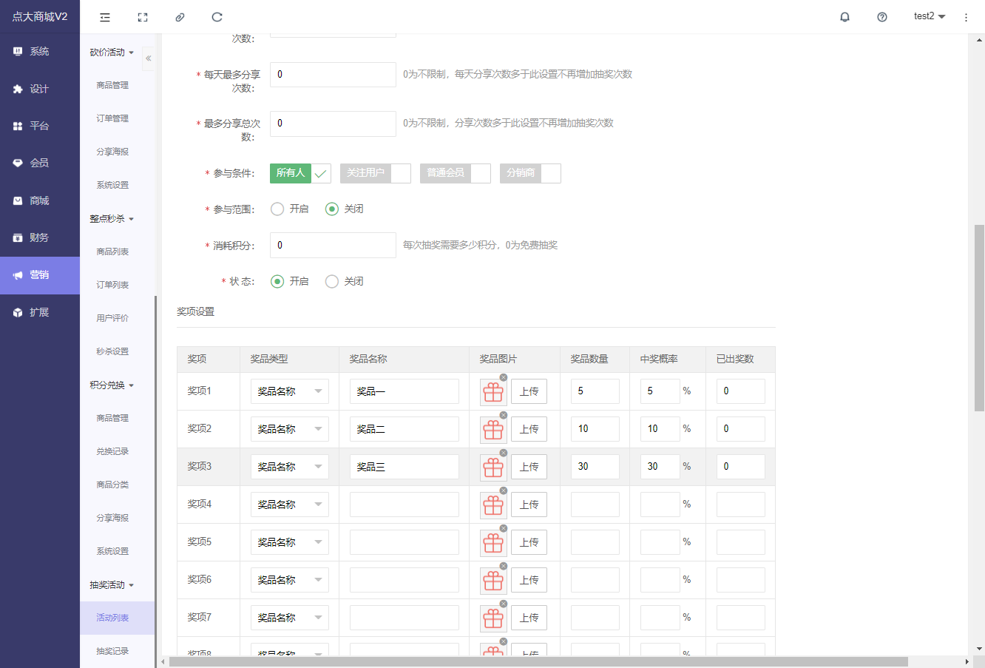Open the 奖品类型 dropdown for 奖项2
This screenshot has width=985, height=668.
(x=290, y=429)
